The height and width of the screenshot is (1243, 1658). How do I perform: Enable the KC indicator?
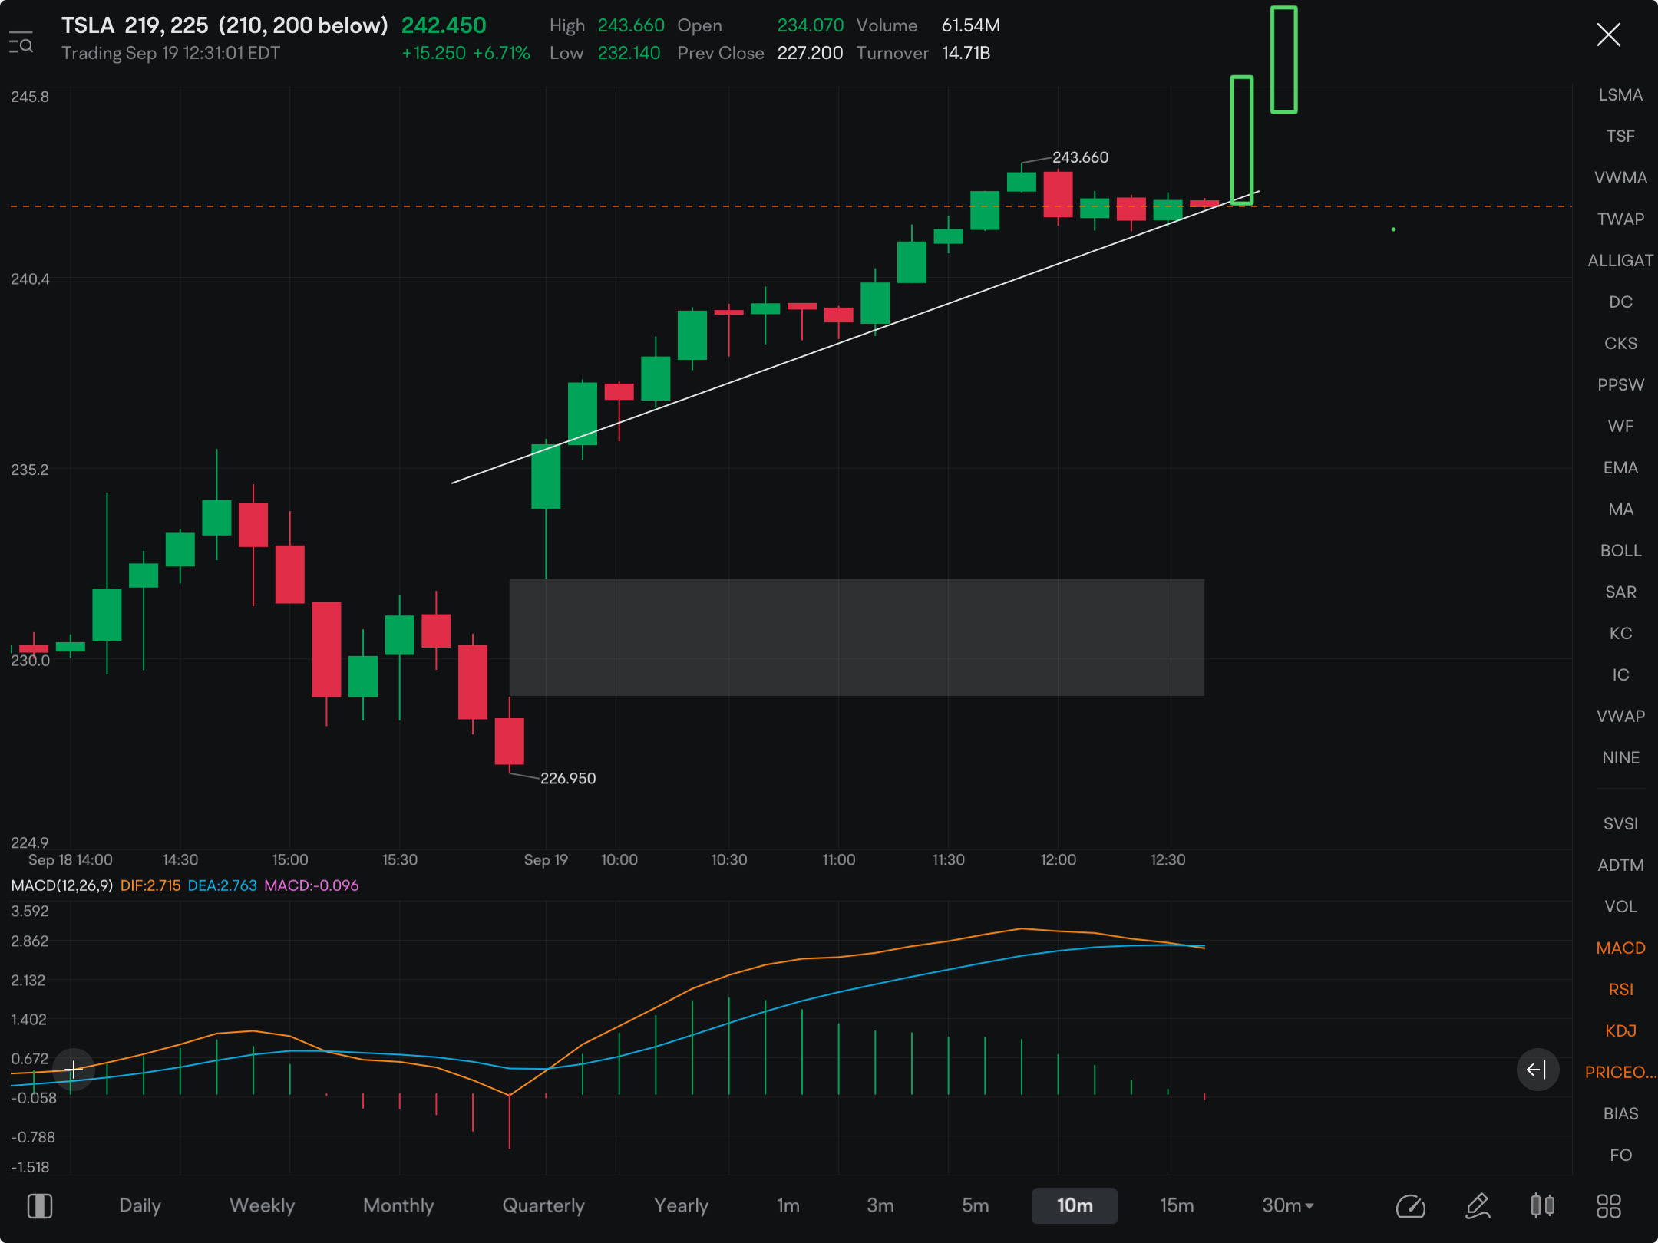tap(1620, 634)
